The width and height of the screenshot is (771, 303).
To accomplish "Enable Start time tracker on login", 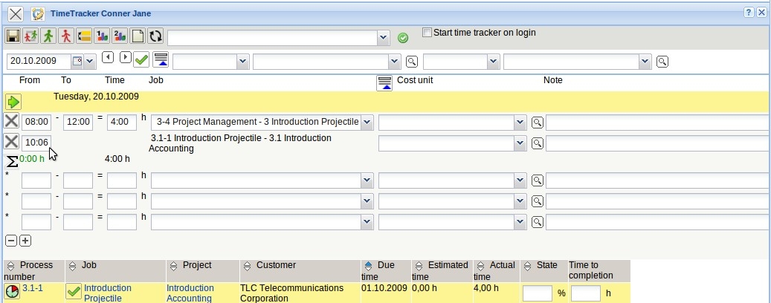I will click(x=428, y=33).
